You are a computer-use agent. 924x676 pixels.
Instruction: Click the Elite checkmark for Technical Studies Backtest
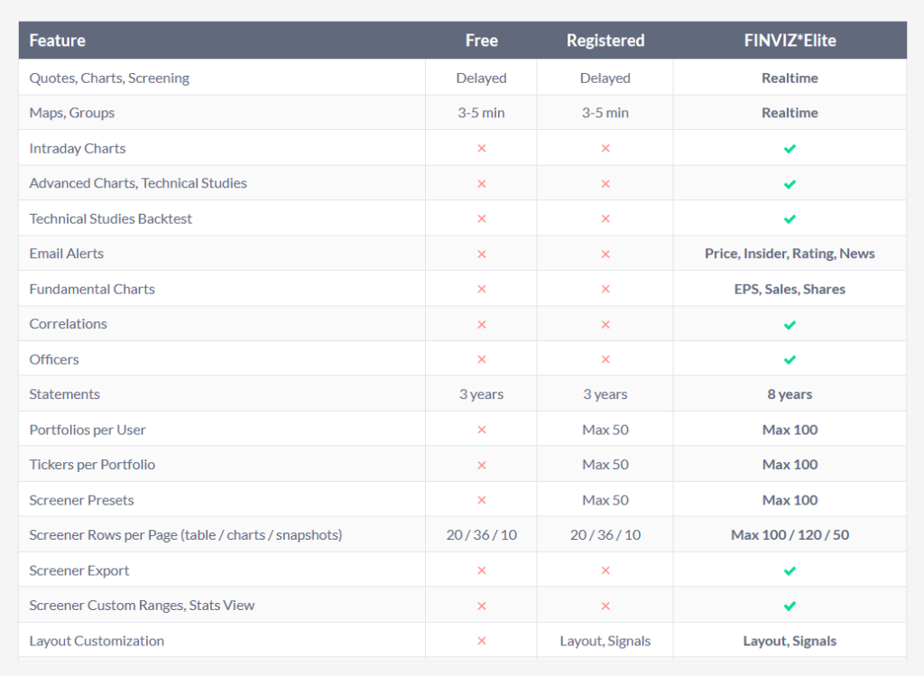790,218
